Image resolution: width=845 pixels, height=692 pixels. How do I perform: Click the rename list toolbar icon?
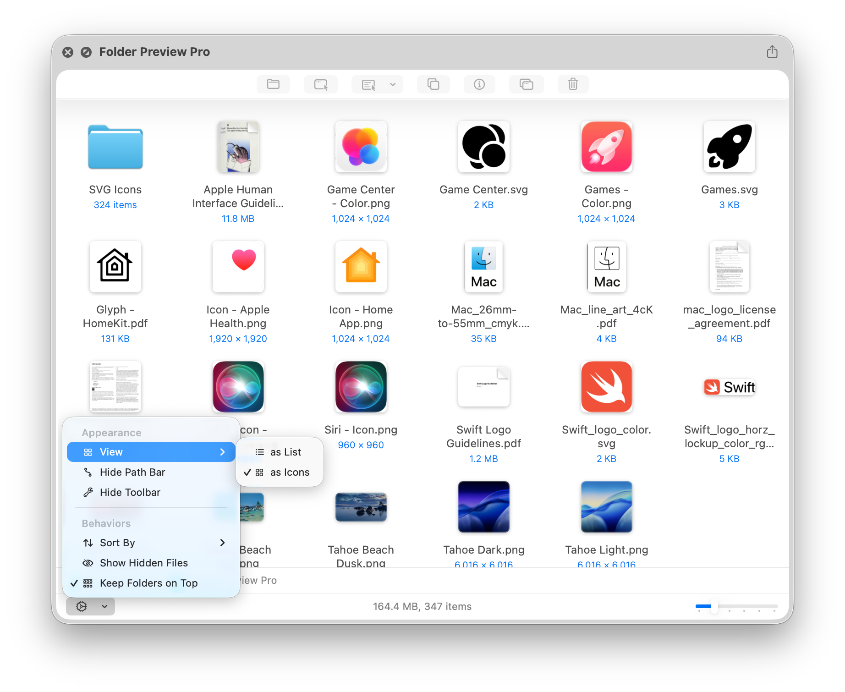(x=368, y=84)
